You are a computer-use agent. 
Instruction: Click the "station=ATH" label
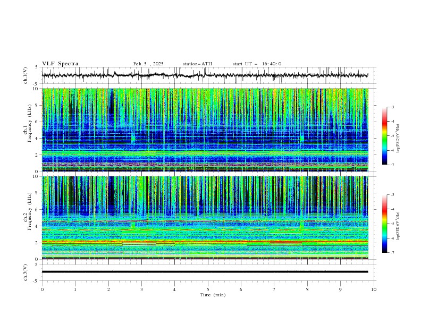click(197, 64)
